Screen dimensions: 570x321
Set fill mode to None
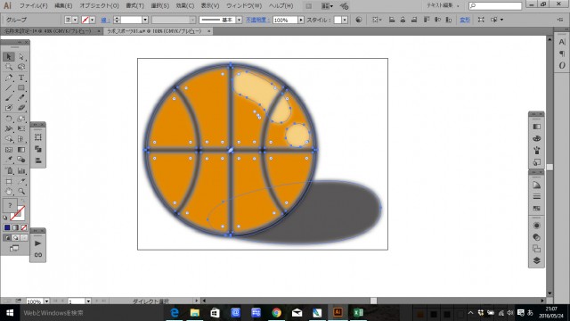point(24,227)
